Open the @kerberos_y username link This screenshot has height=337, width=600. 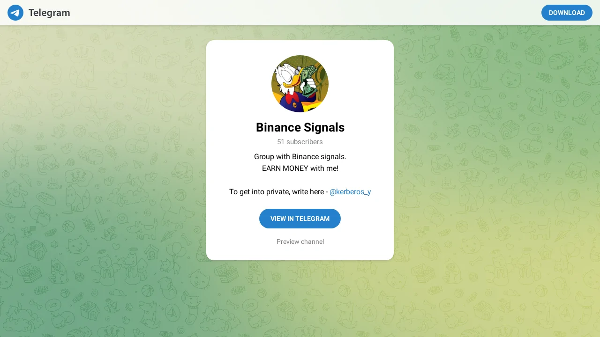point(350,192)
